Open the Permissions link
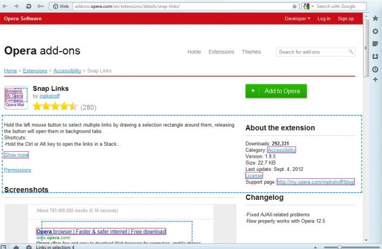Screen dimensions: 382x249 pos(17,170)
